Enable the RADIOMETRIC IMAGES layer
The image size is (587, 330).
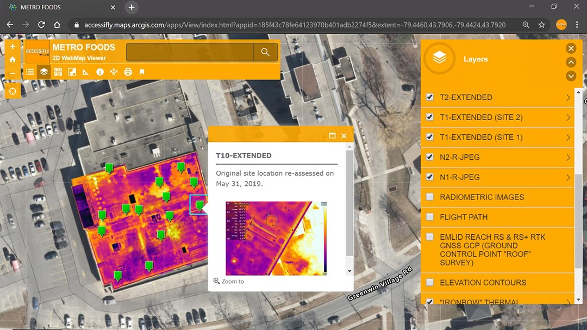tap(430, 197)
